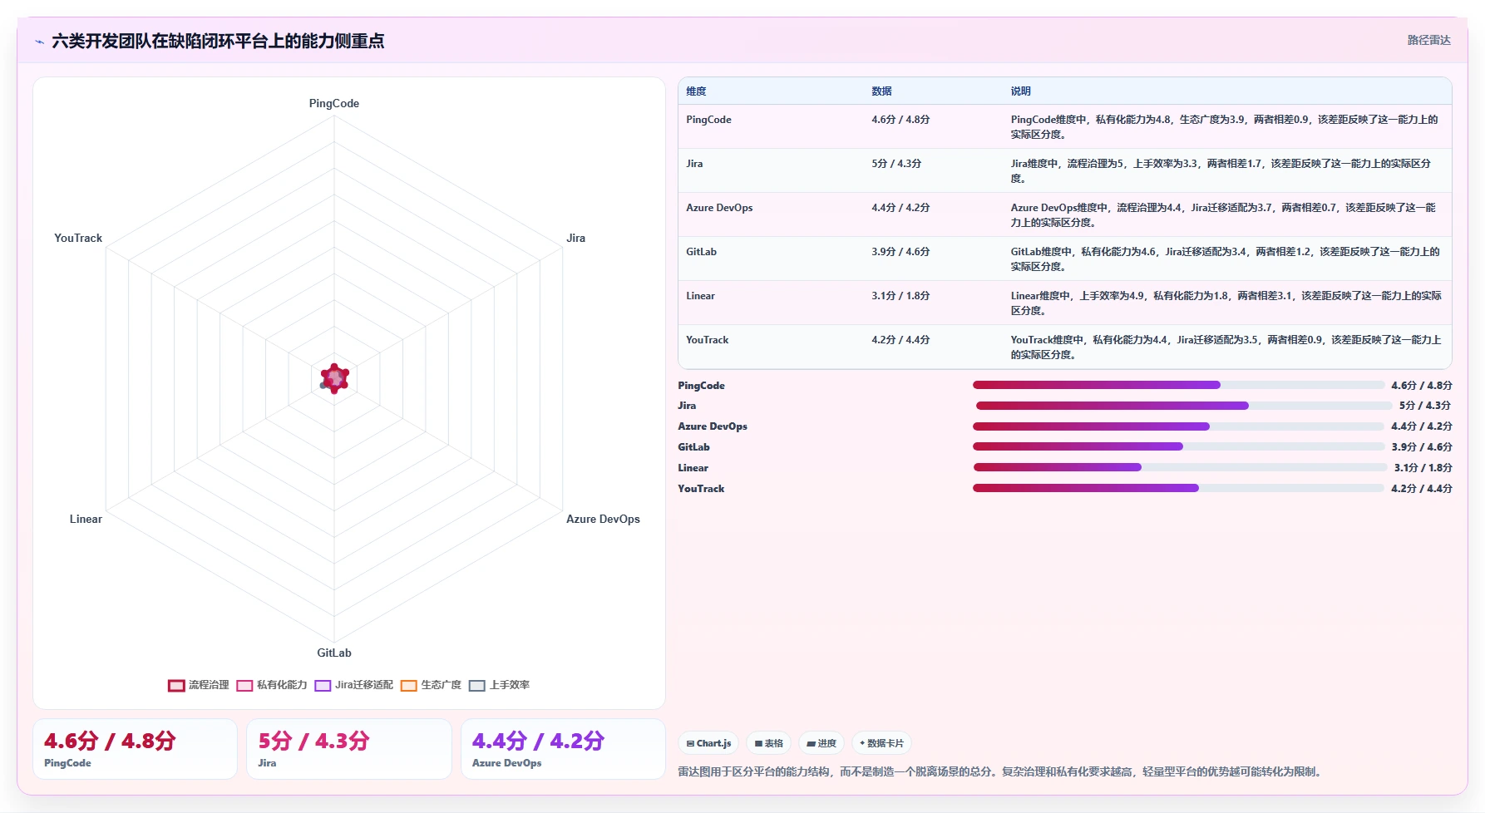Toggle the 上手效率 legend swatch

pos(476,685)
